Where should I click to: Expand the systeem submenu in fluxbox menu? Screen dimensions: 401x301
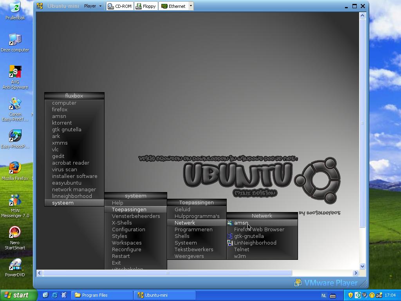(74, 203)
